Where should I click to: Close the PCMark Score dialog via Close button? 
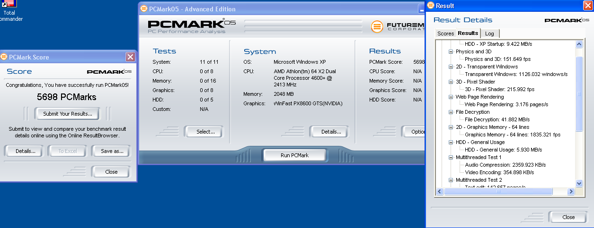pos(111,172)
